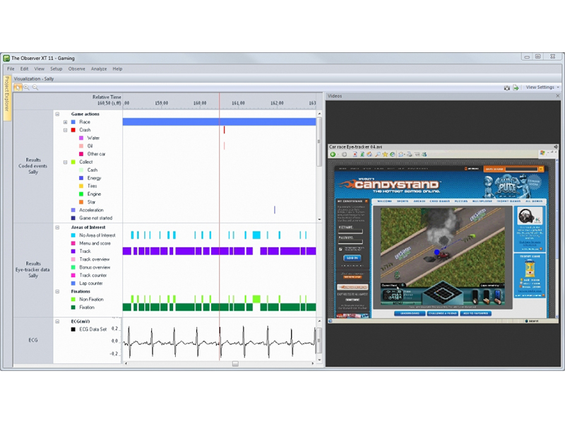Image resolution: width=565 pixels, height=424 pixels.
Task: Select the pointer tool in visualization toolbar
Action: (x=18, y=88)
